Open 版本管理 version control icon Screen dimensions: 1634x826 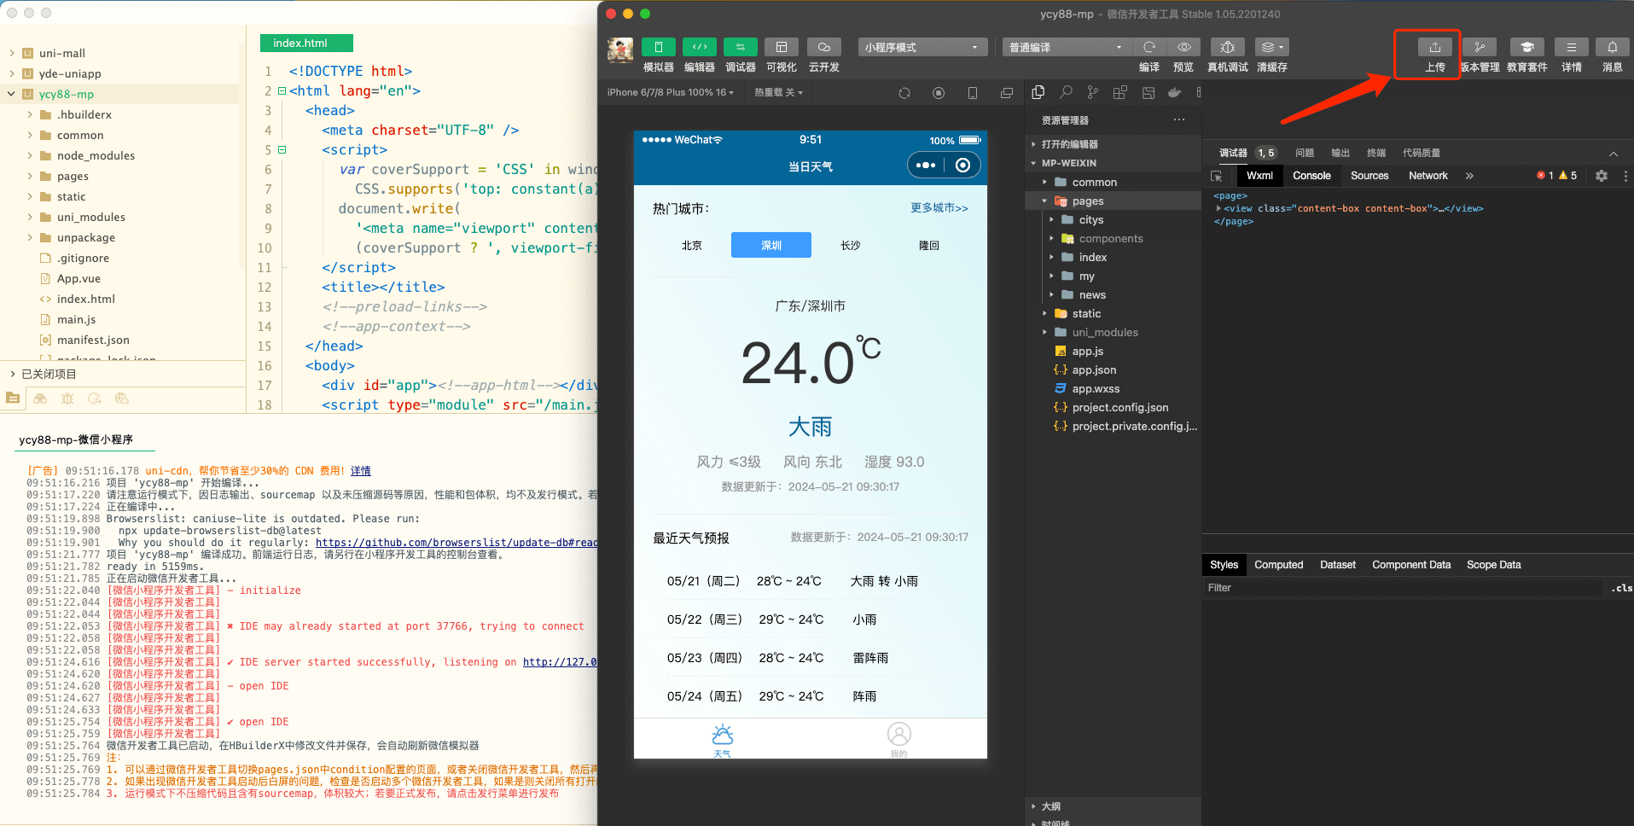coord(1479,48)
